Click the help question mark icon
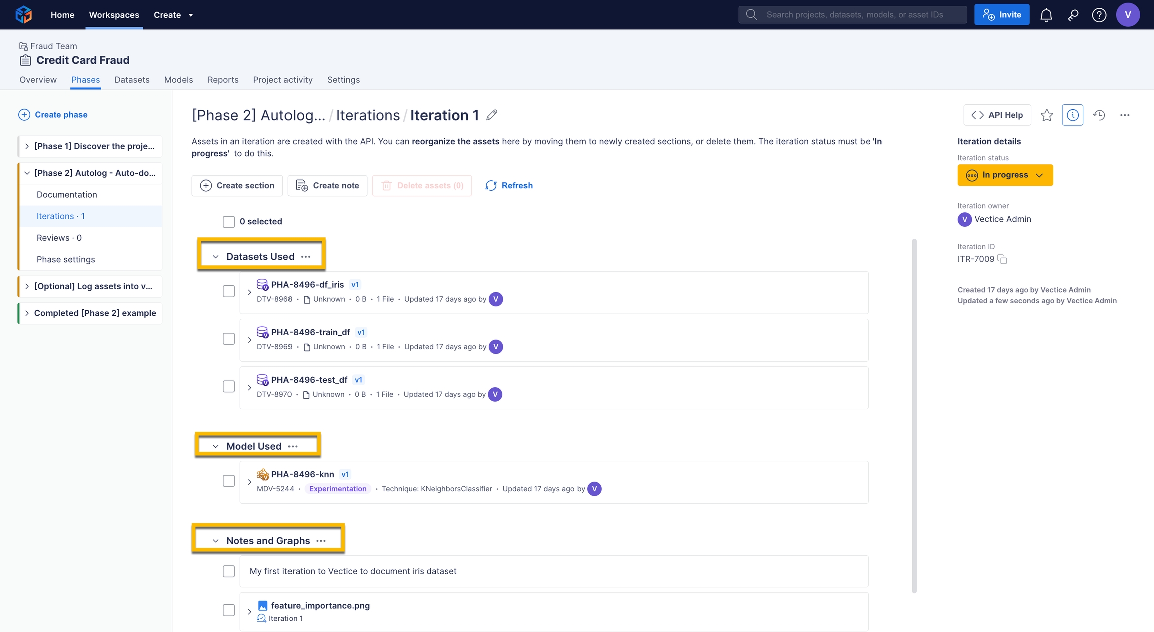Image resolution: width=1154 pixels, height=632 pixels. [1099, 15]
